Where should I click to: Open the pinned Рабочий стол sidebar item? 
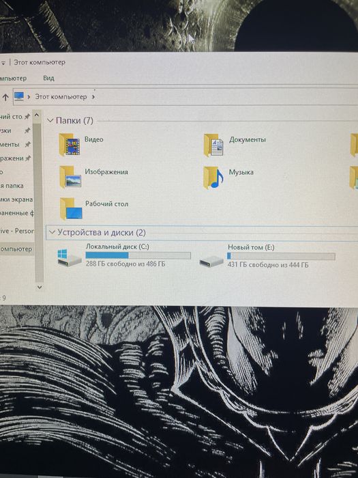pos(15,117)
